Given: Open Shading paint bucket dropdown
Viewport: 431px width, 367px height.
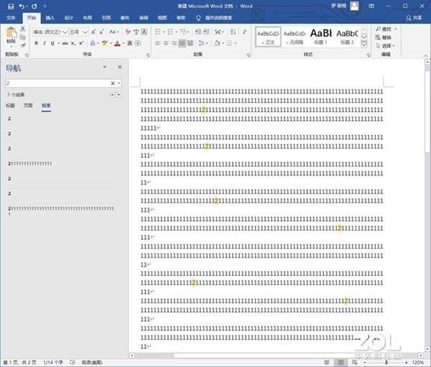Looking at the screenshot, I should (x=223, y=43).
